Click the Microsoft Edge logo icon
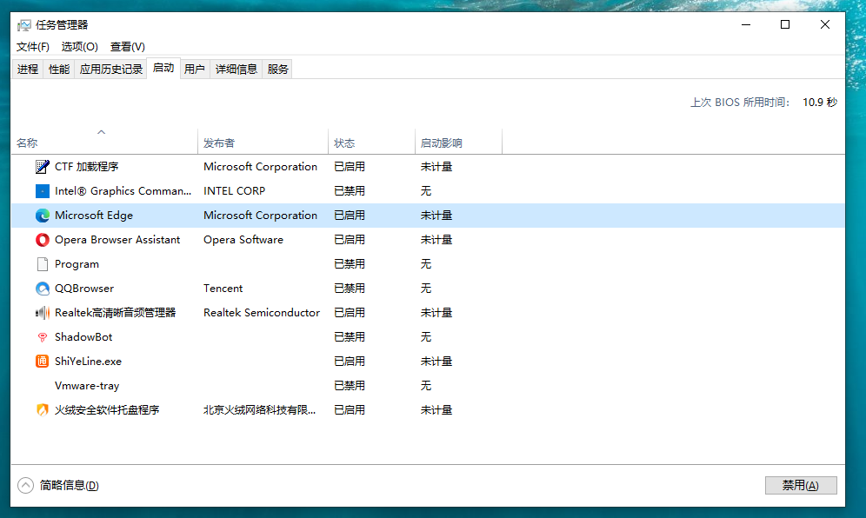866x518 pixels. [x=42, y=216]
